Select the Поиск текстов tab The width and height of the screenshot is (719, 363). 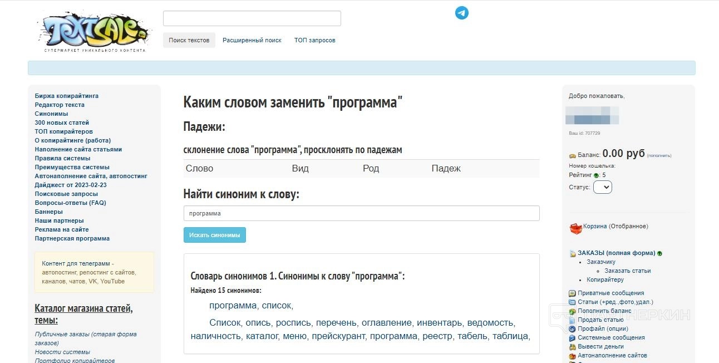point(189,40)
